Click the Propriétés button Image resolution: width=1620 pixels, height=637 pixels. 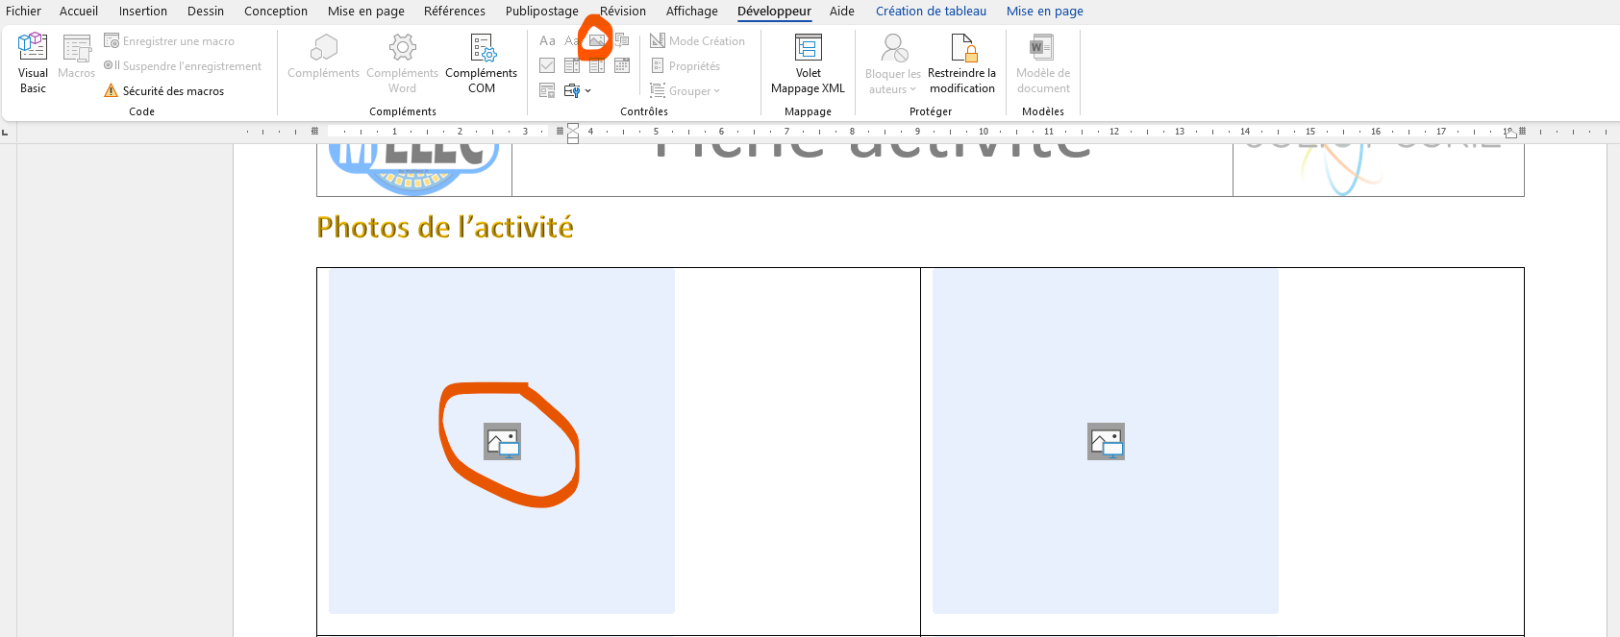point(685,66)
